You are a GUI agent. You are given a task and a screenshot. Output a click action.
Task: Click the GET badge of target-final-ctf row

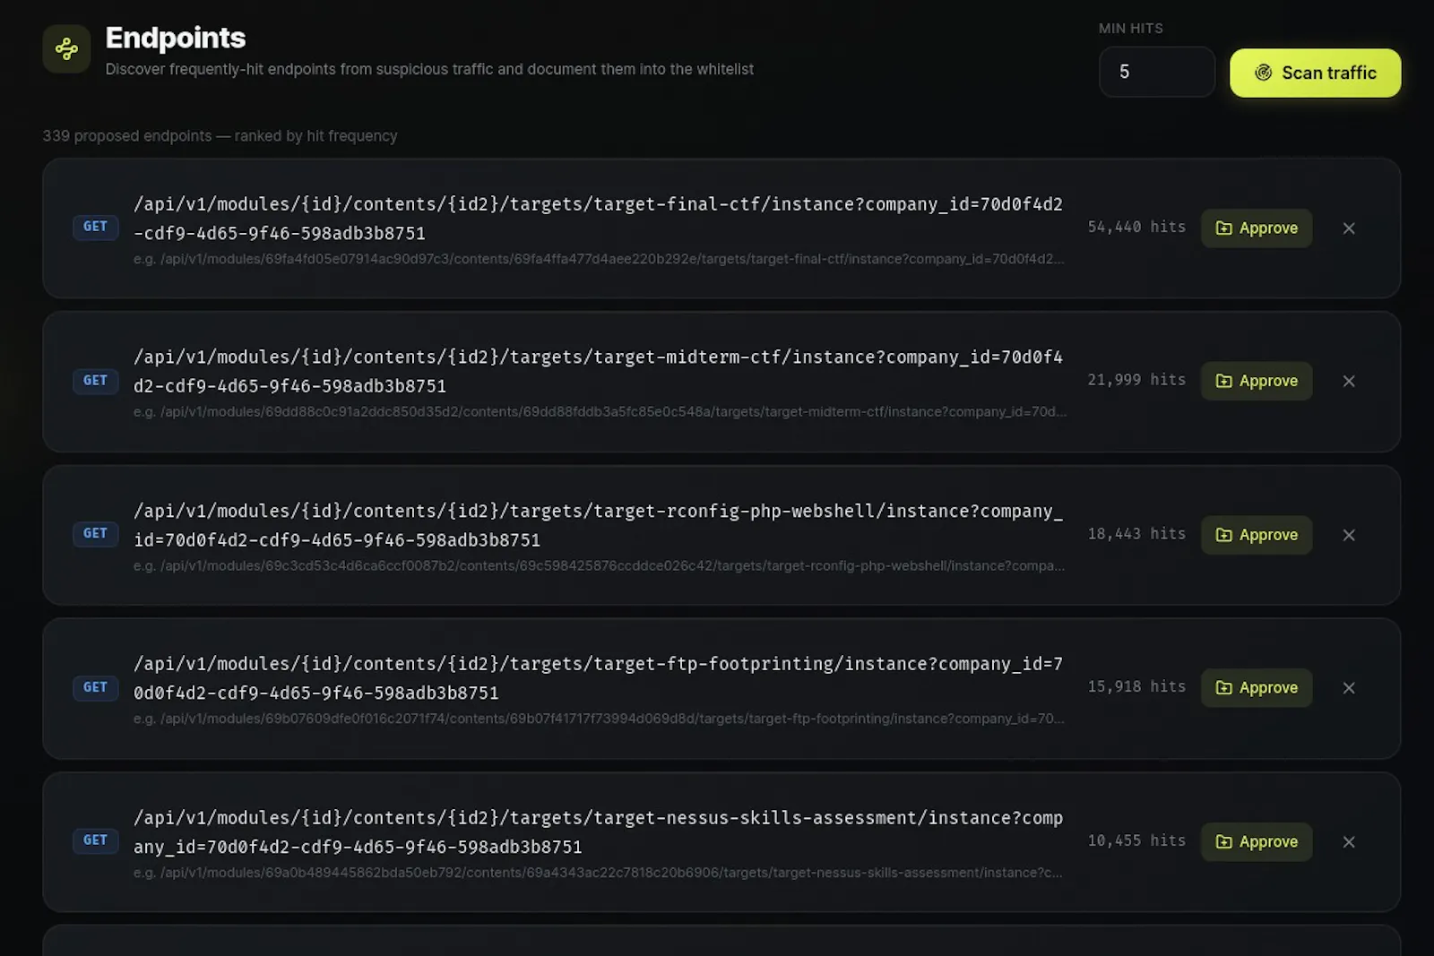click(x=95, y=227)
